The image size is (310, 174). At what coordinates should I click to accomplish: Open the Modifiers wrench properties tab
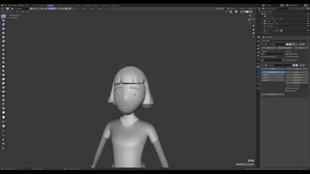coord(258,67)
